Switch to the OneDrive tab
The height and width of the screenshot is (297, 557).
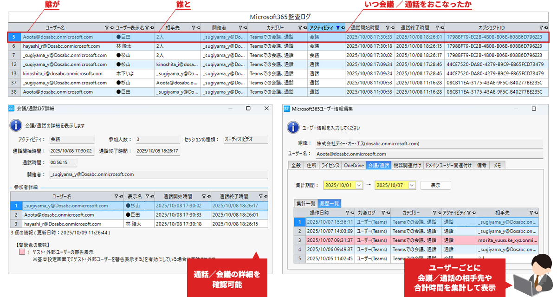pos(354,165)
